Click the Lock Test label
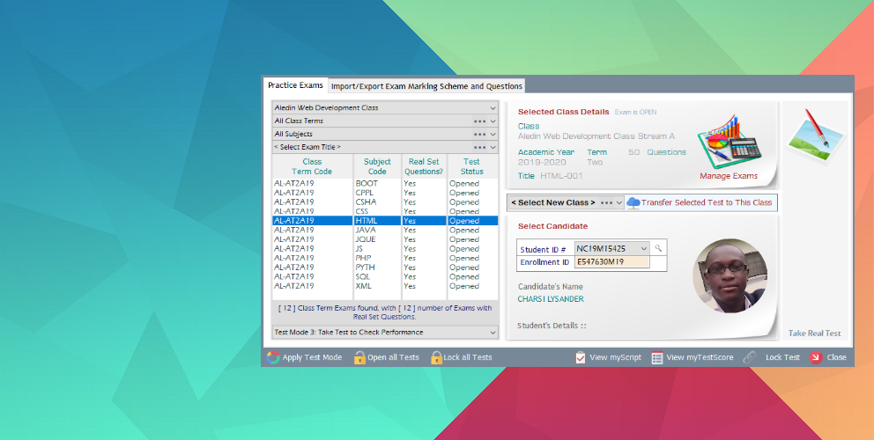874x440 pixels. click(x=782, y=357)
